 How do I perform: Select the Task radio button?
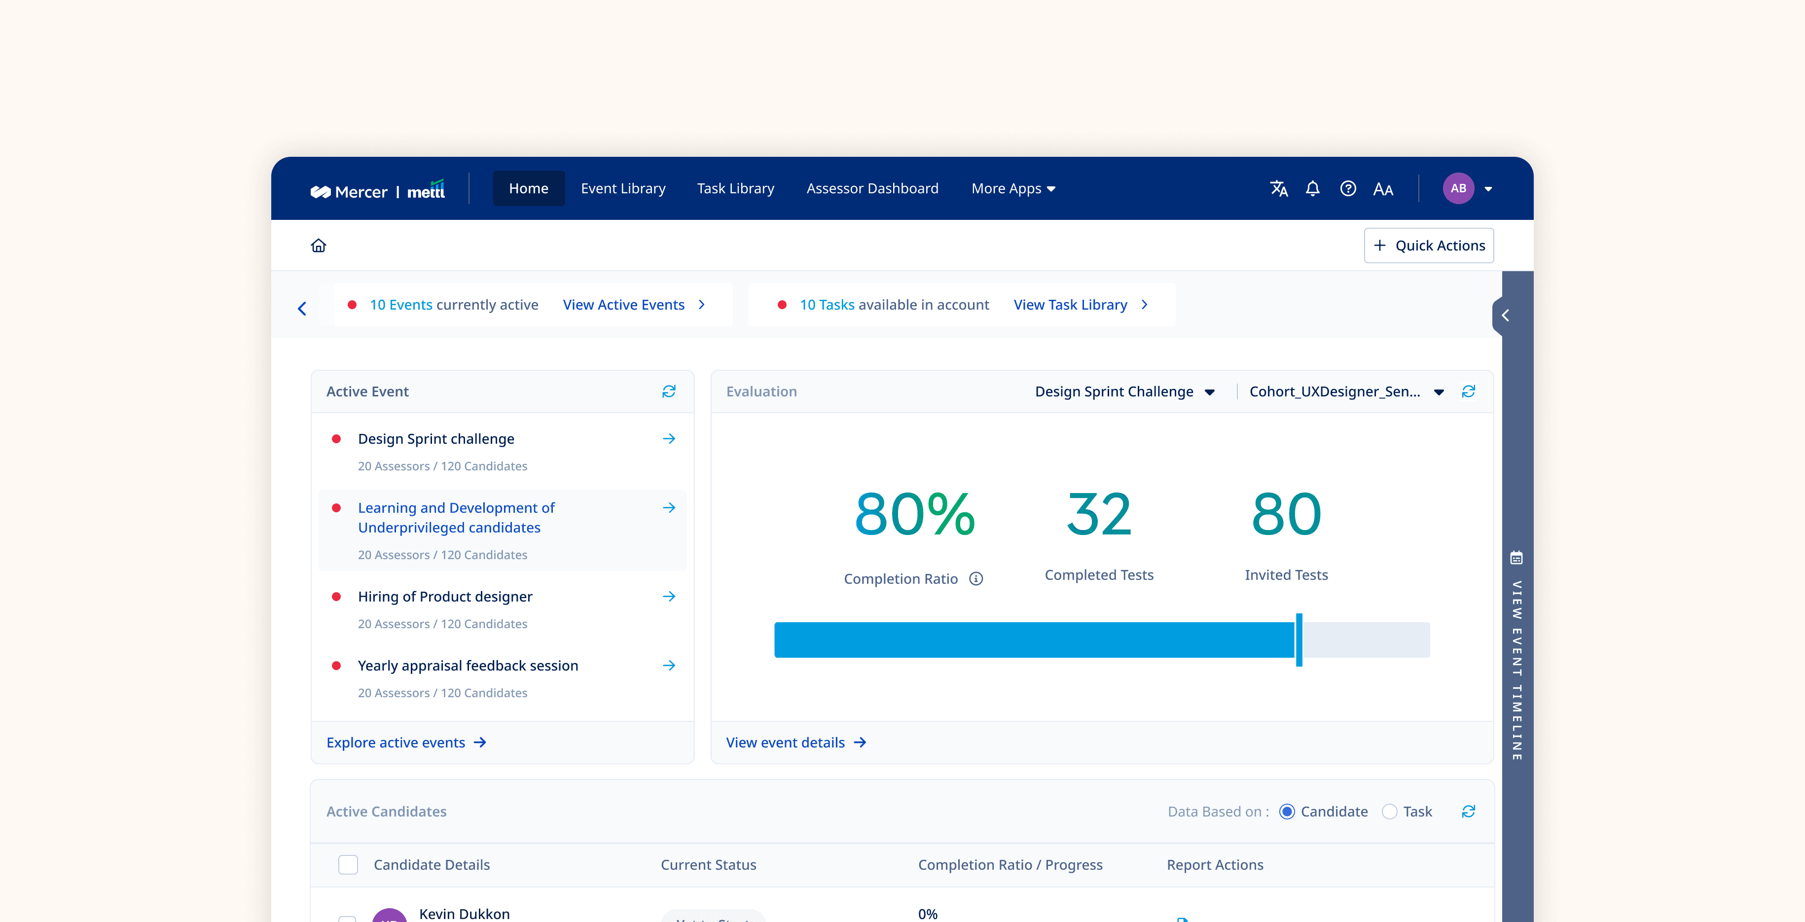[x=1389, y=811]
